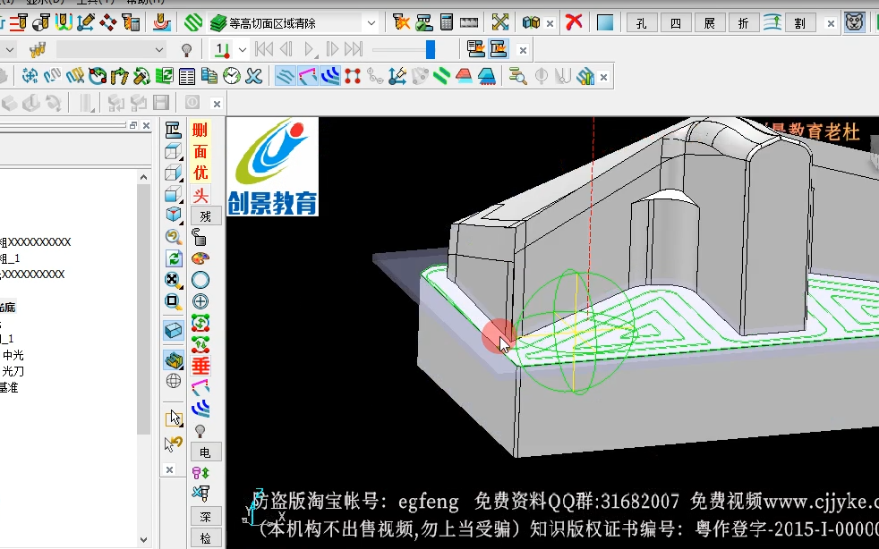The height and width of the screenshot is (549, 879).
Task: Click the paint palette icon
Action: [201, 258]
